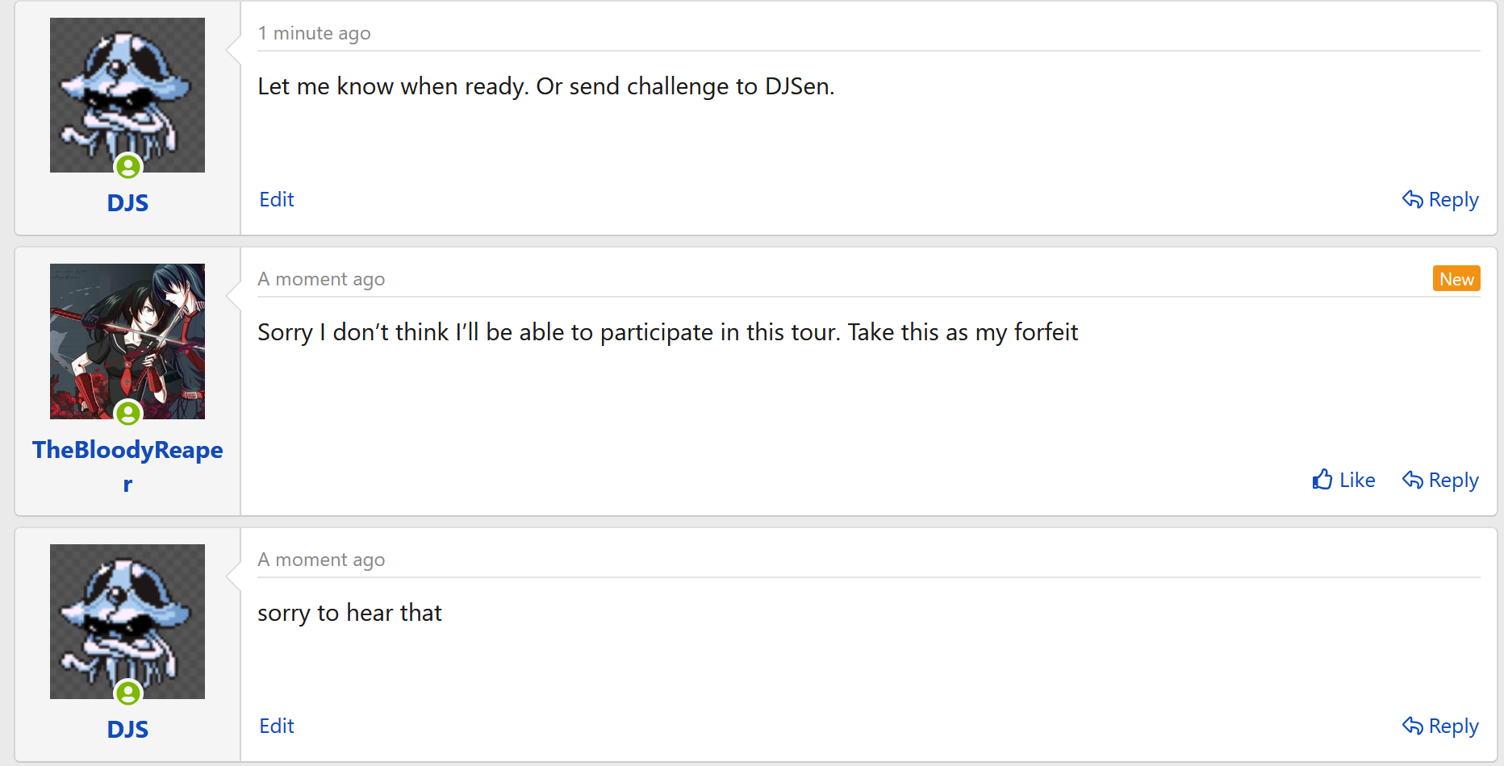Open DJS profile from first post username
Viewport: 1504px width, 766px height.
(127, 202)
